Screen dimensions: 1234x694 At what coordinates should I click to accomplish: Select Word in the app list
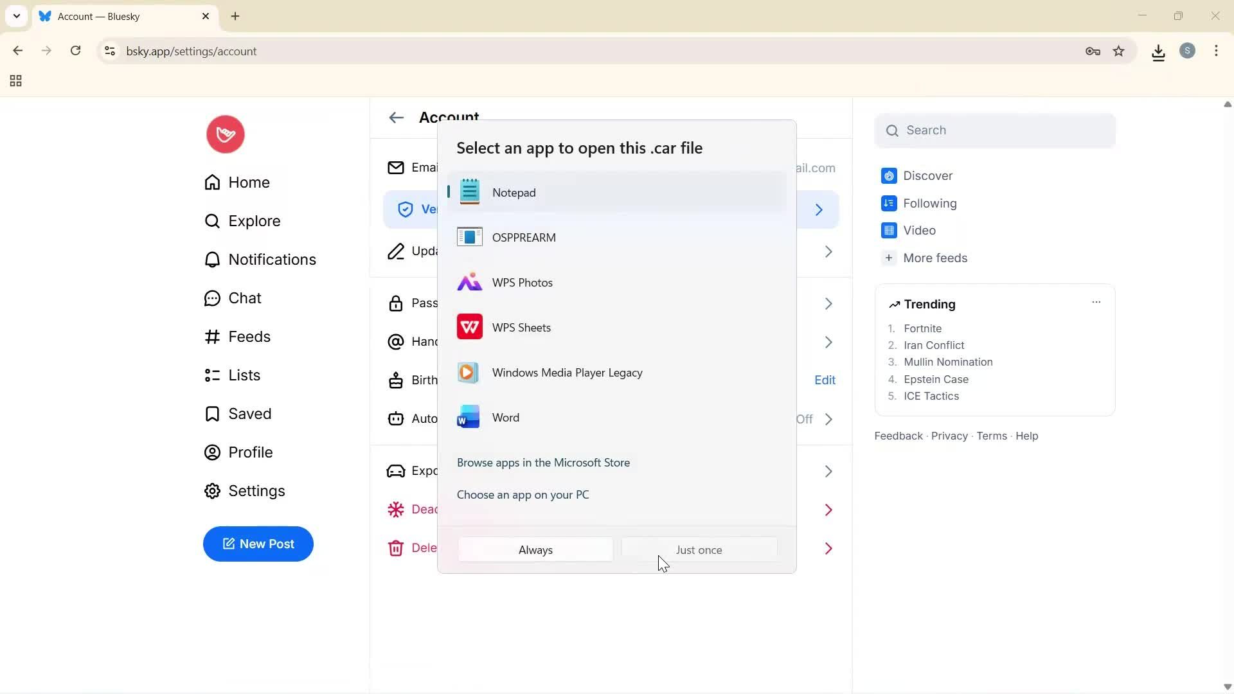coord(505,418)
